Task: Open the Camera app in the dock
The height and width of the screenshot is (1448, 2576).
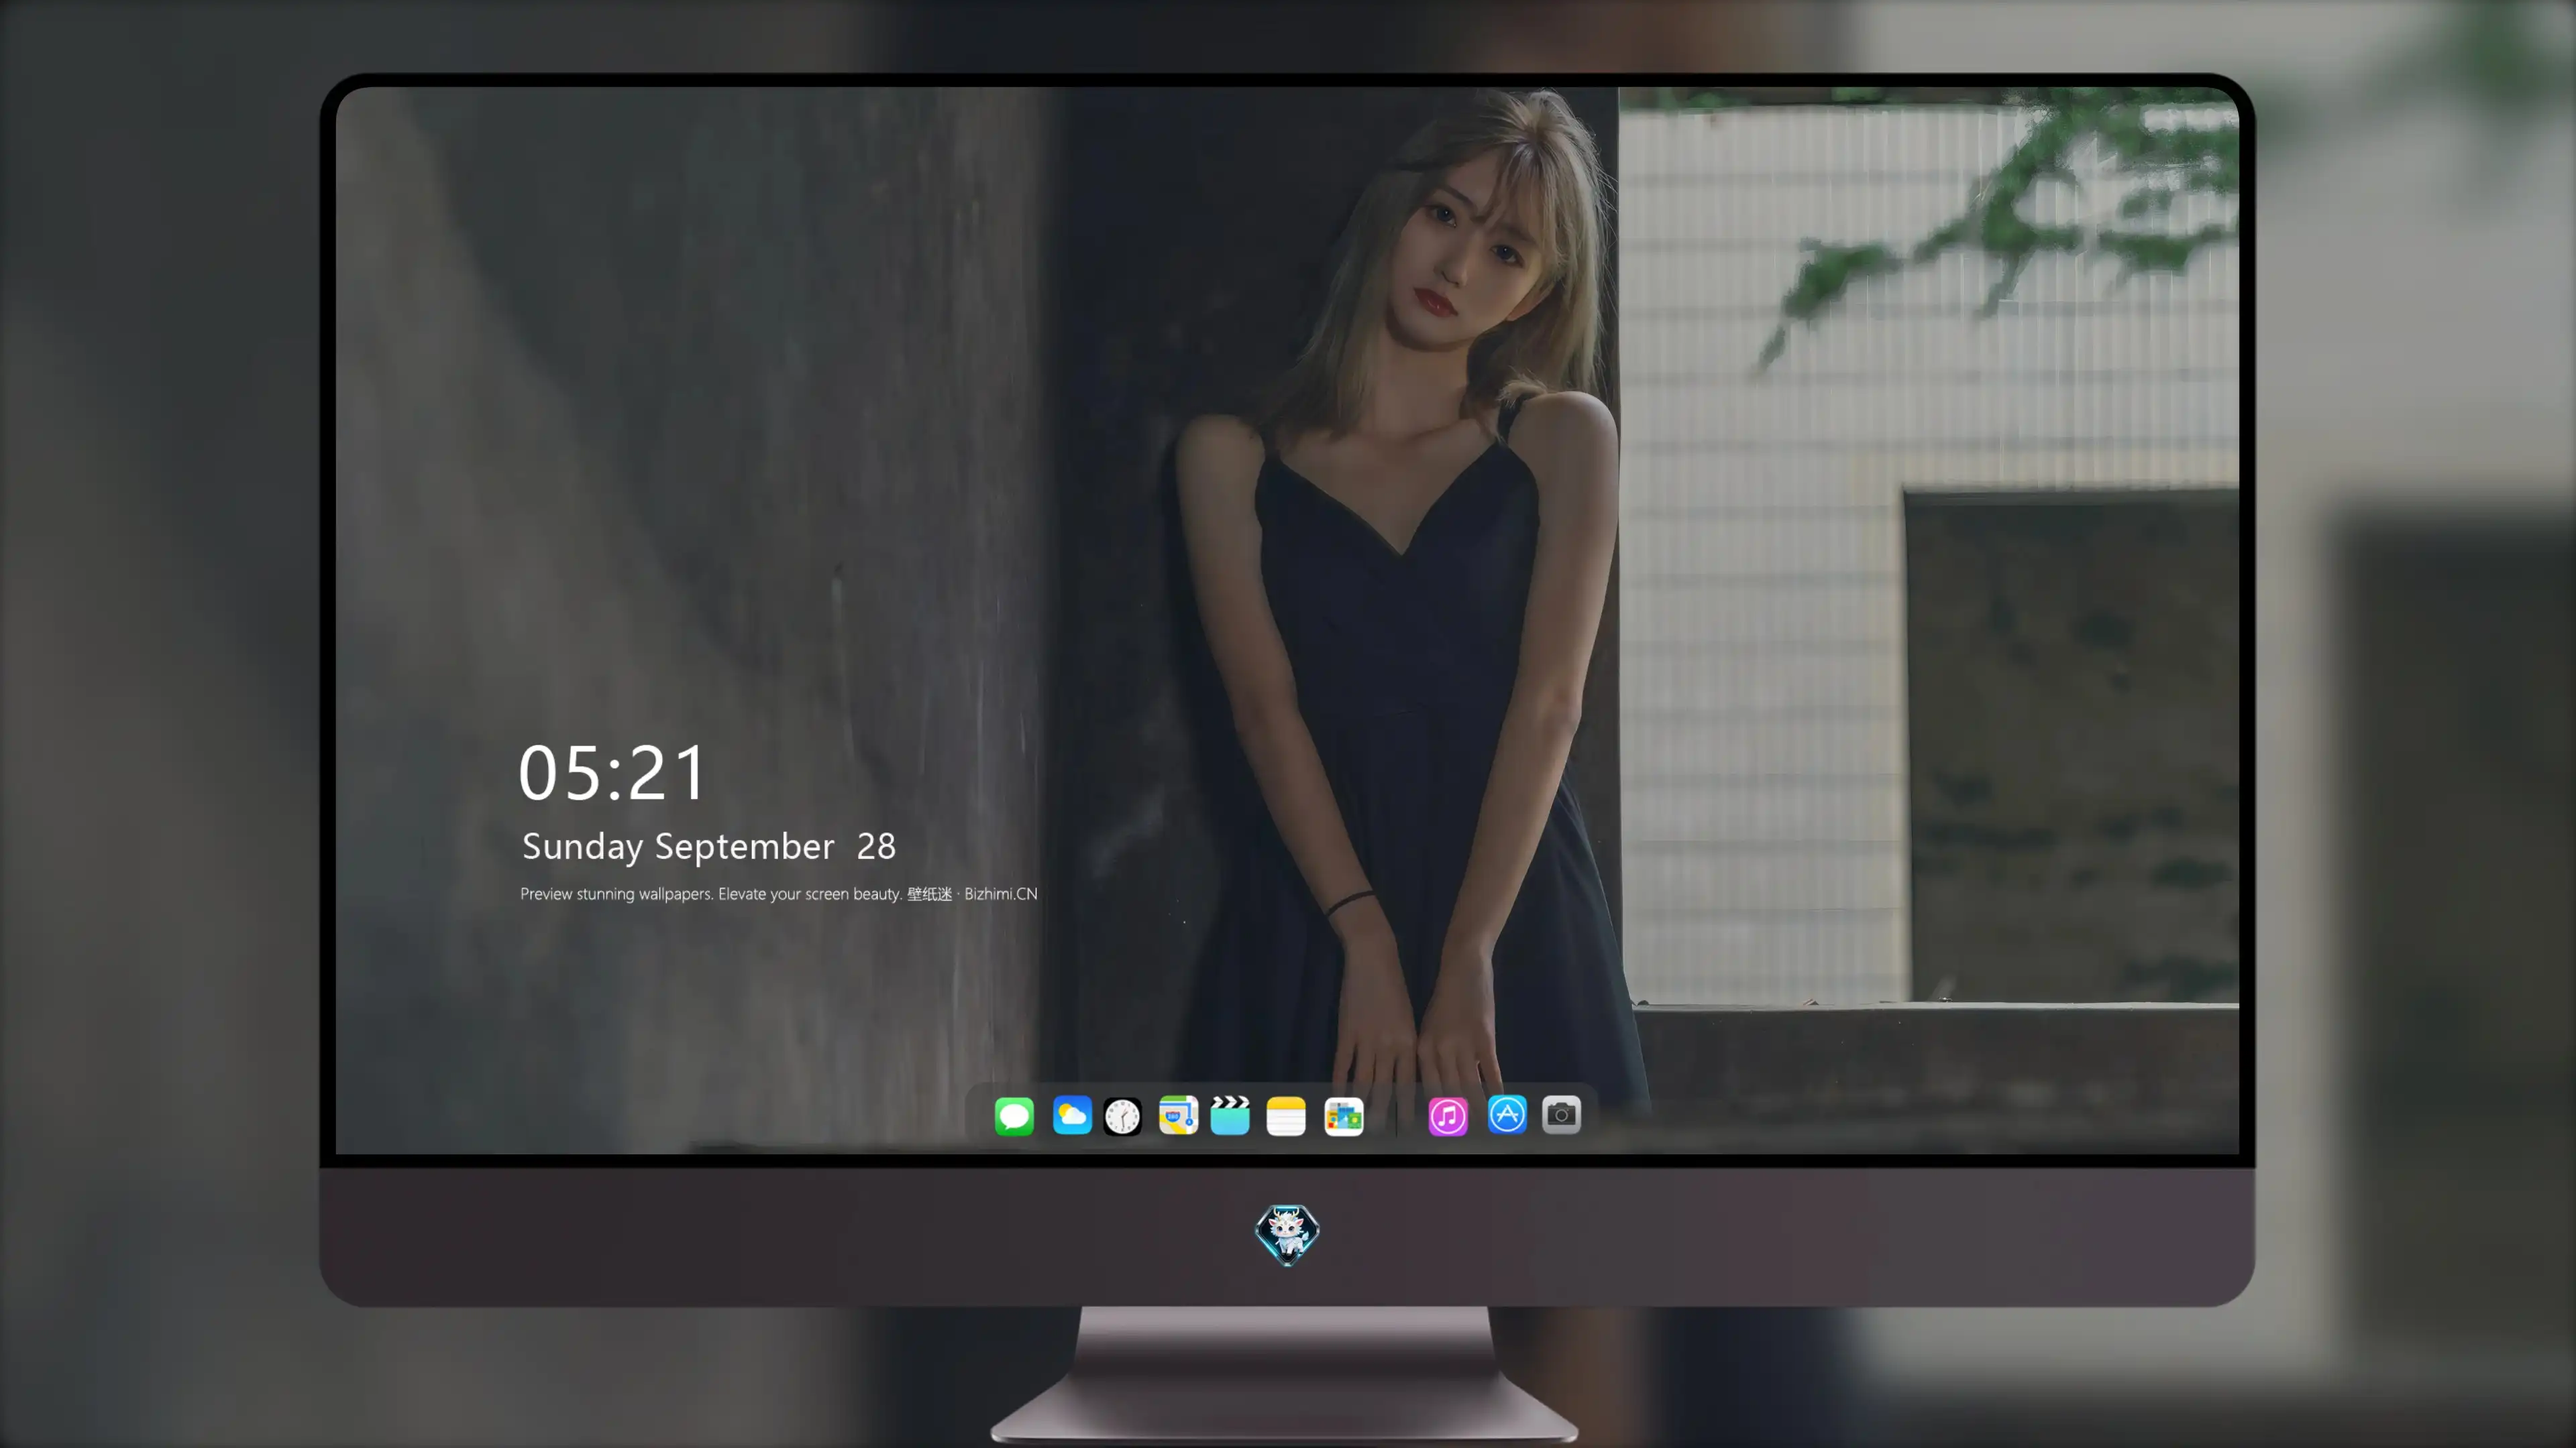Action: (1561, 1114)
